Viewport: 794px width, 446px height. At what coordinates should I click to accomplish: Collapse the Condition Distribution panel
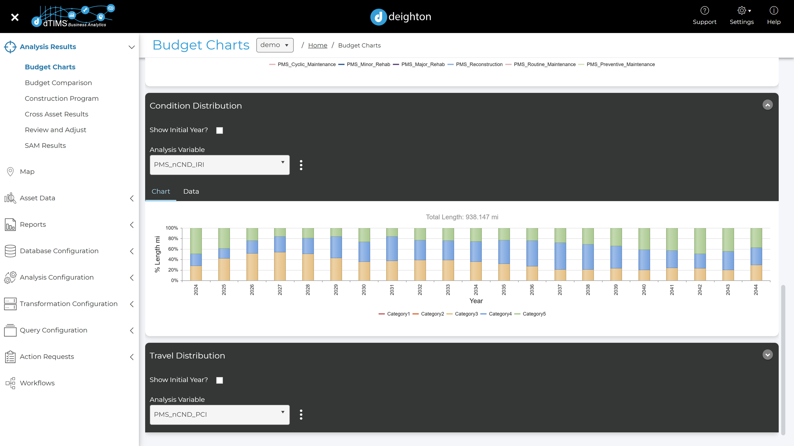click(767, 105)
